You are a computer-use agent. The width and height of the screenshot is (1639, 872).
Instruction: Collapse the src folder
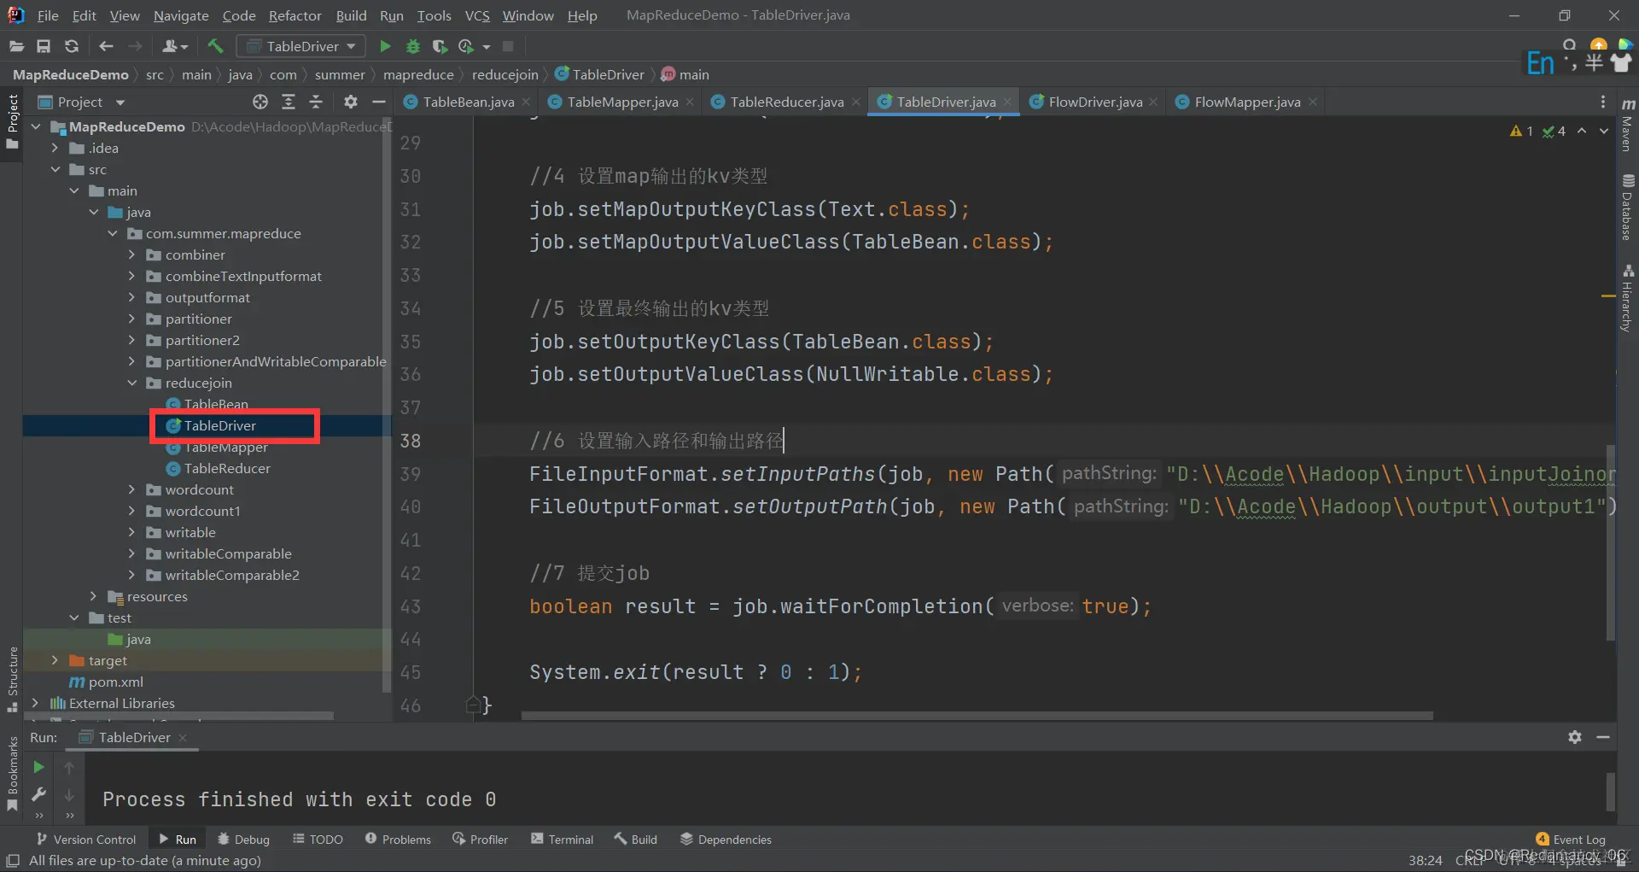(x=55, y=169)
